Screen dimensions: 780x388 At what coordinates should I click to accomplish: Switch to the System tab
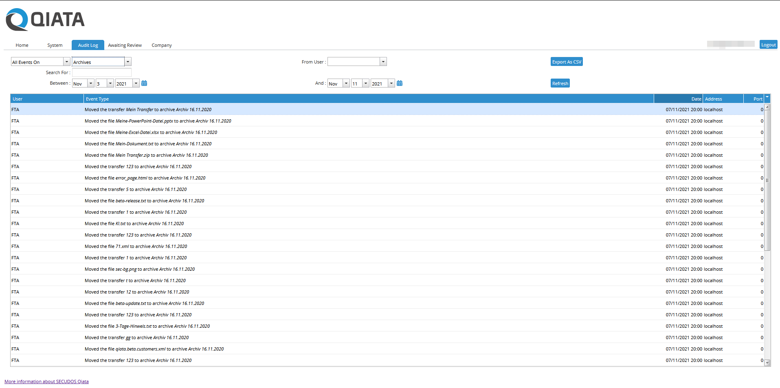point(55,45)
